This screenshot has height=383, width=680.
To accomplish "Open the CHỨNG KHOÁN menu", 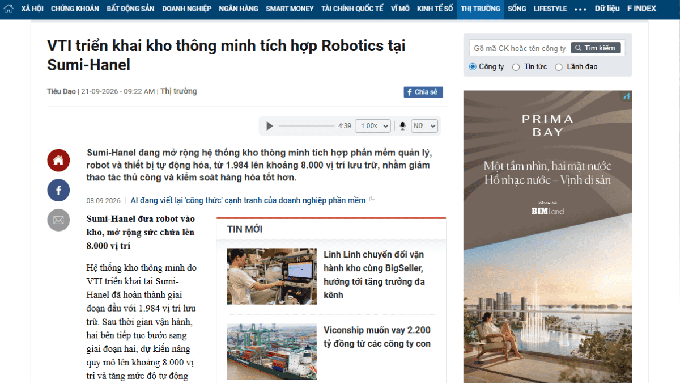I will (75, 9).
